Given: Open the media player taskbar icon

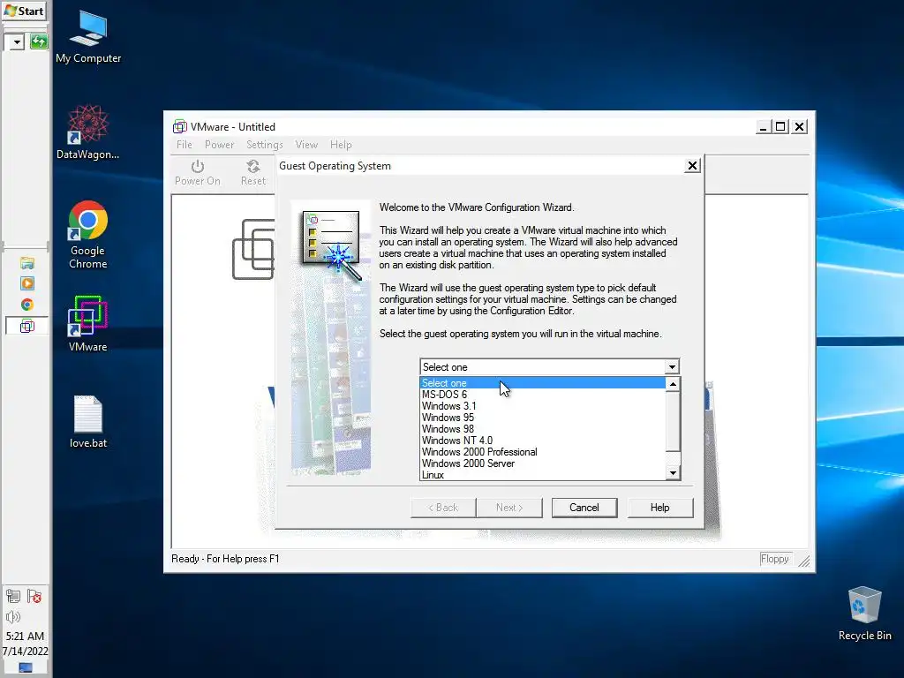Looking at the screenshot, I should (27, 283).
